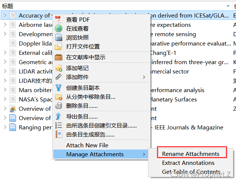Click text 'Doppler lida' in list

coord(35,43)
